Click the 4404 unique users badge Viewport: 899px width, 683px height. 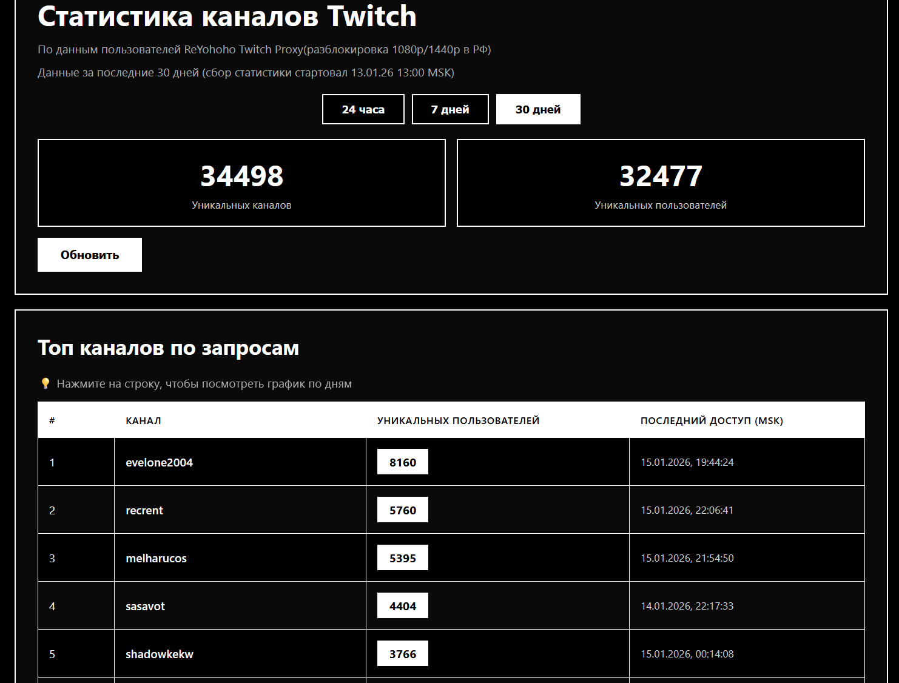[403, 605]
